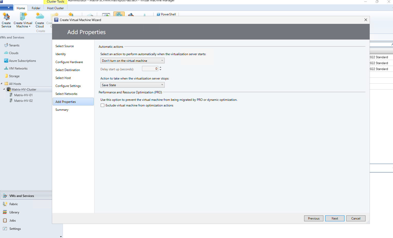The width and height of the screenshot is (393, 238).
Task: Open the Save State stop action dropdown
Action: [x=132, y=85]
